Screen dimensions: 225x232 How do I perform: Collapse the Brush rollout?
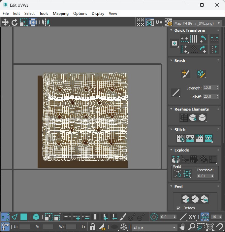coord(171,60)
